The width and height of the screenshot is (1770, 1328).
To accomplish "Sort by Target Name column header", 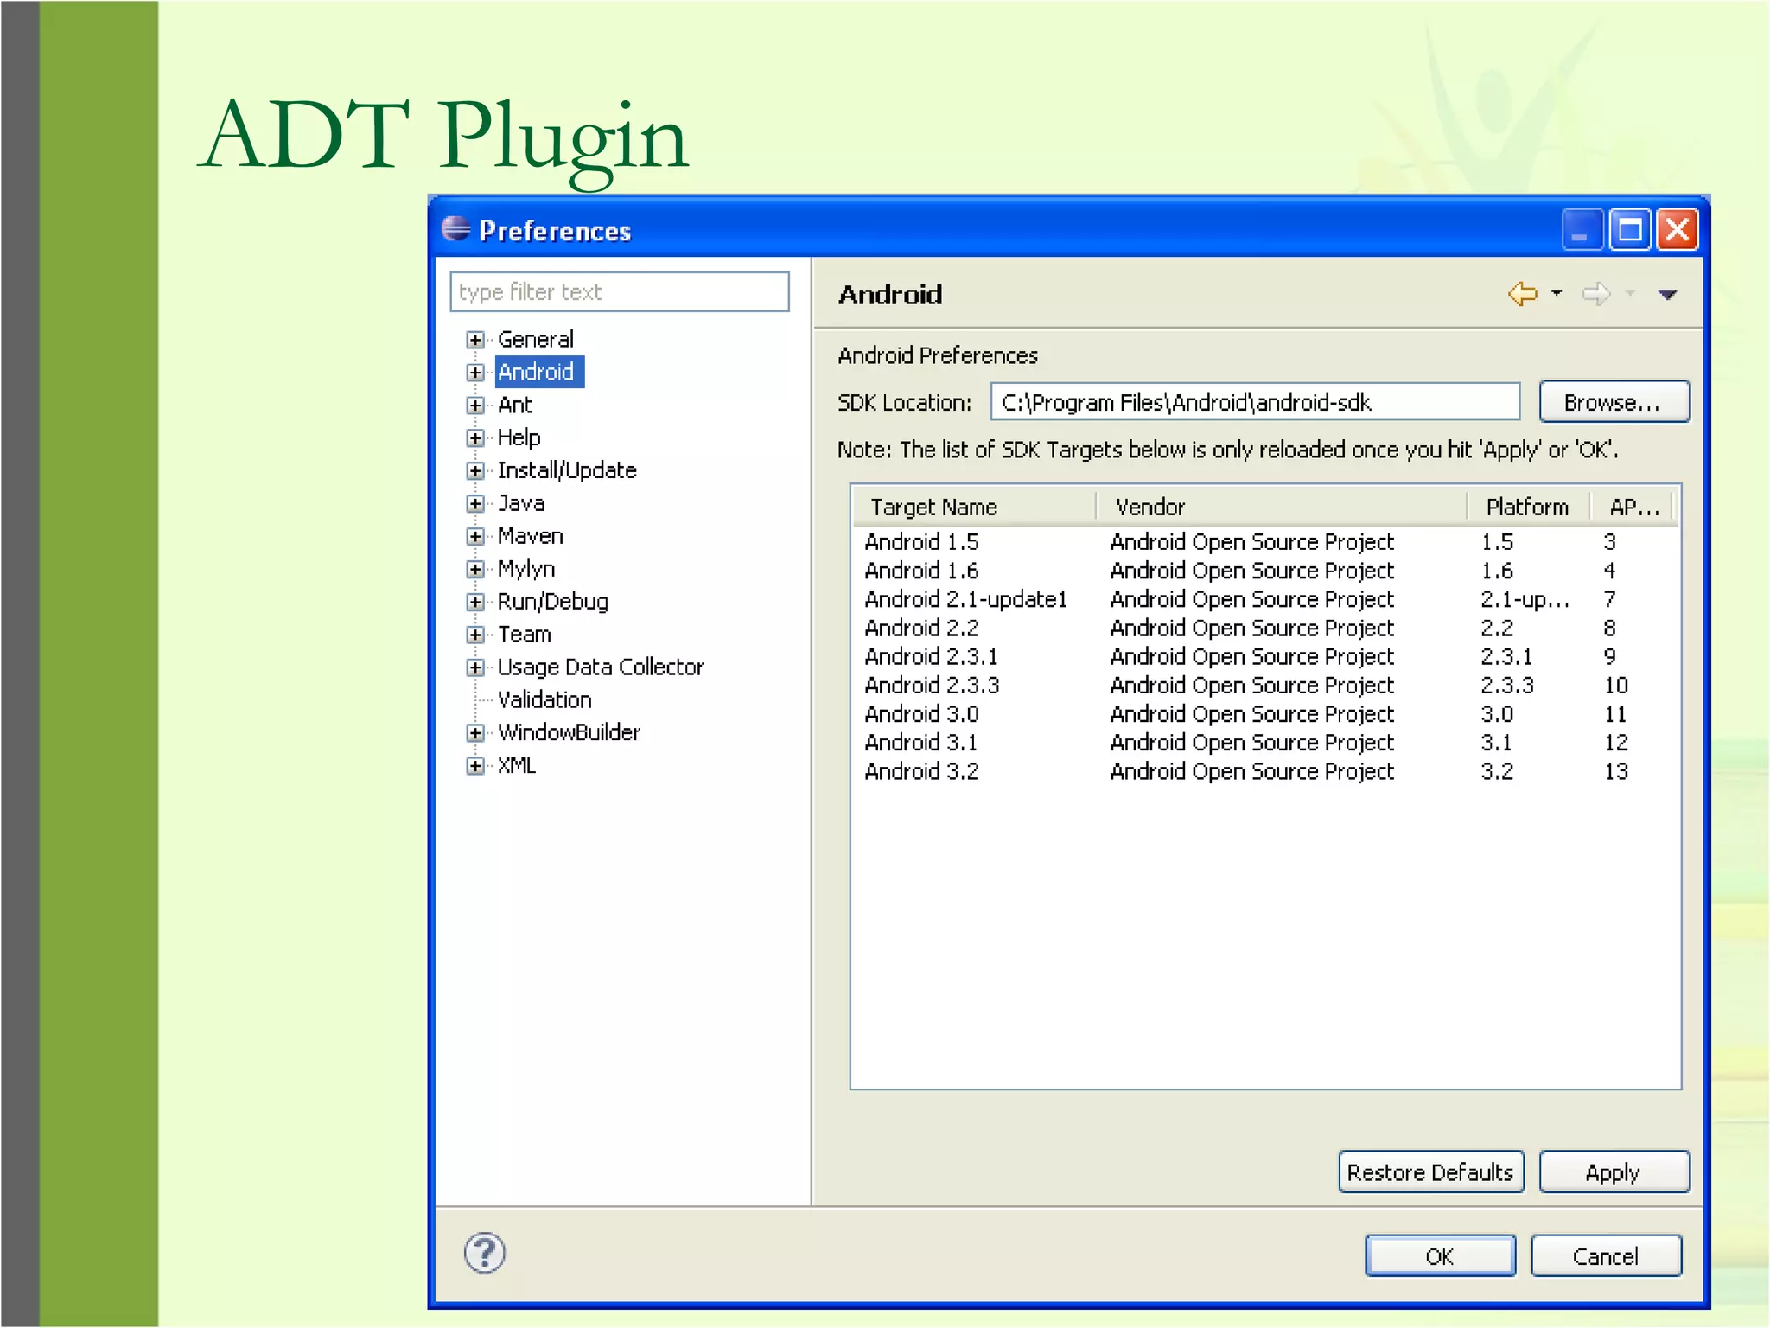I will [975, 508].
